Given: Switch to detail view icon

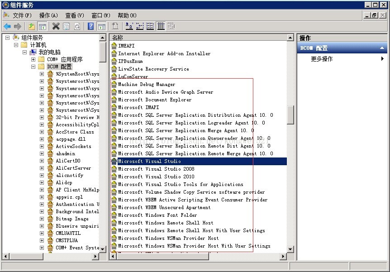Looking at the screenshot, I should [161, 26].
